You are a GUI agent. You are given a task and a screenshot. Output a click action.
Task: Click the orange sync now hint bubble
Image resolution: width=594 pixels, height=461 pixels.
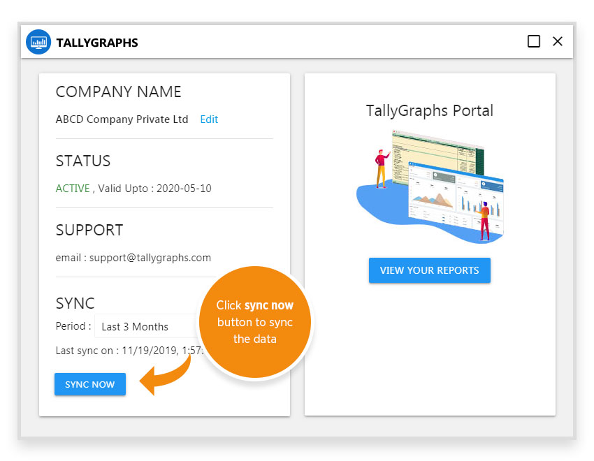pos(254,323)
